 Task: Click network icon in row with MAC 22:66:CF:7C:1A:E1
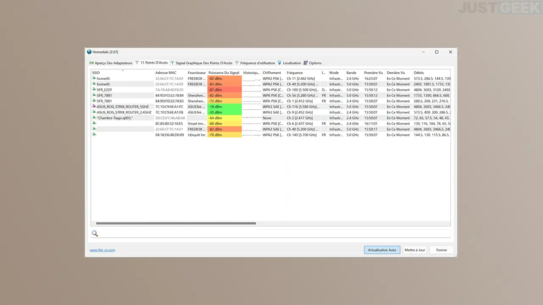pos(94,129)
